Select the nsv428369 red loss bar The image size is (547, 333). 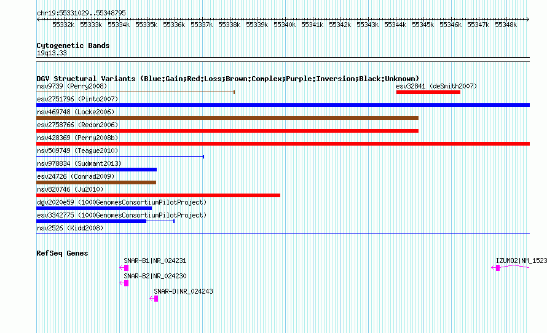point(283,144)
